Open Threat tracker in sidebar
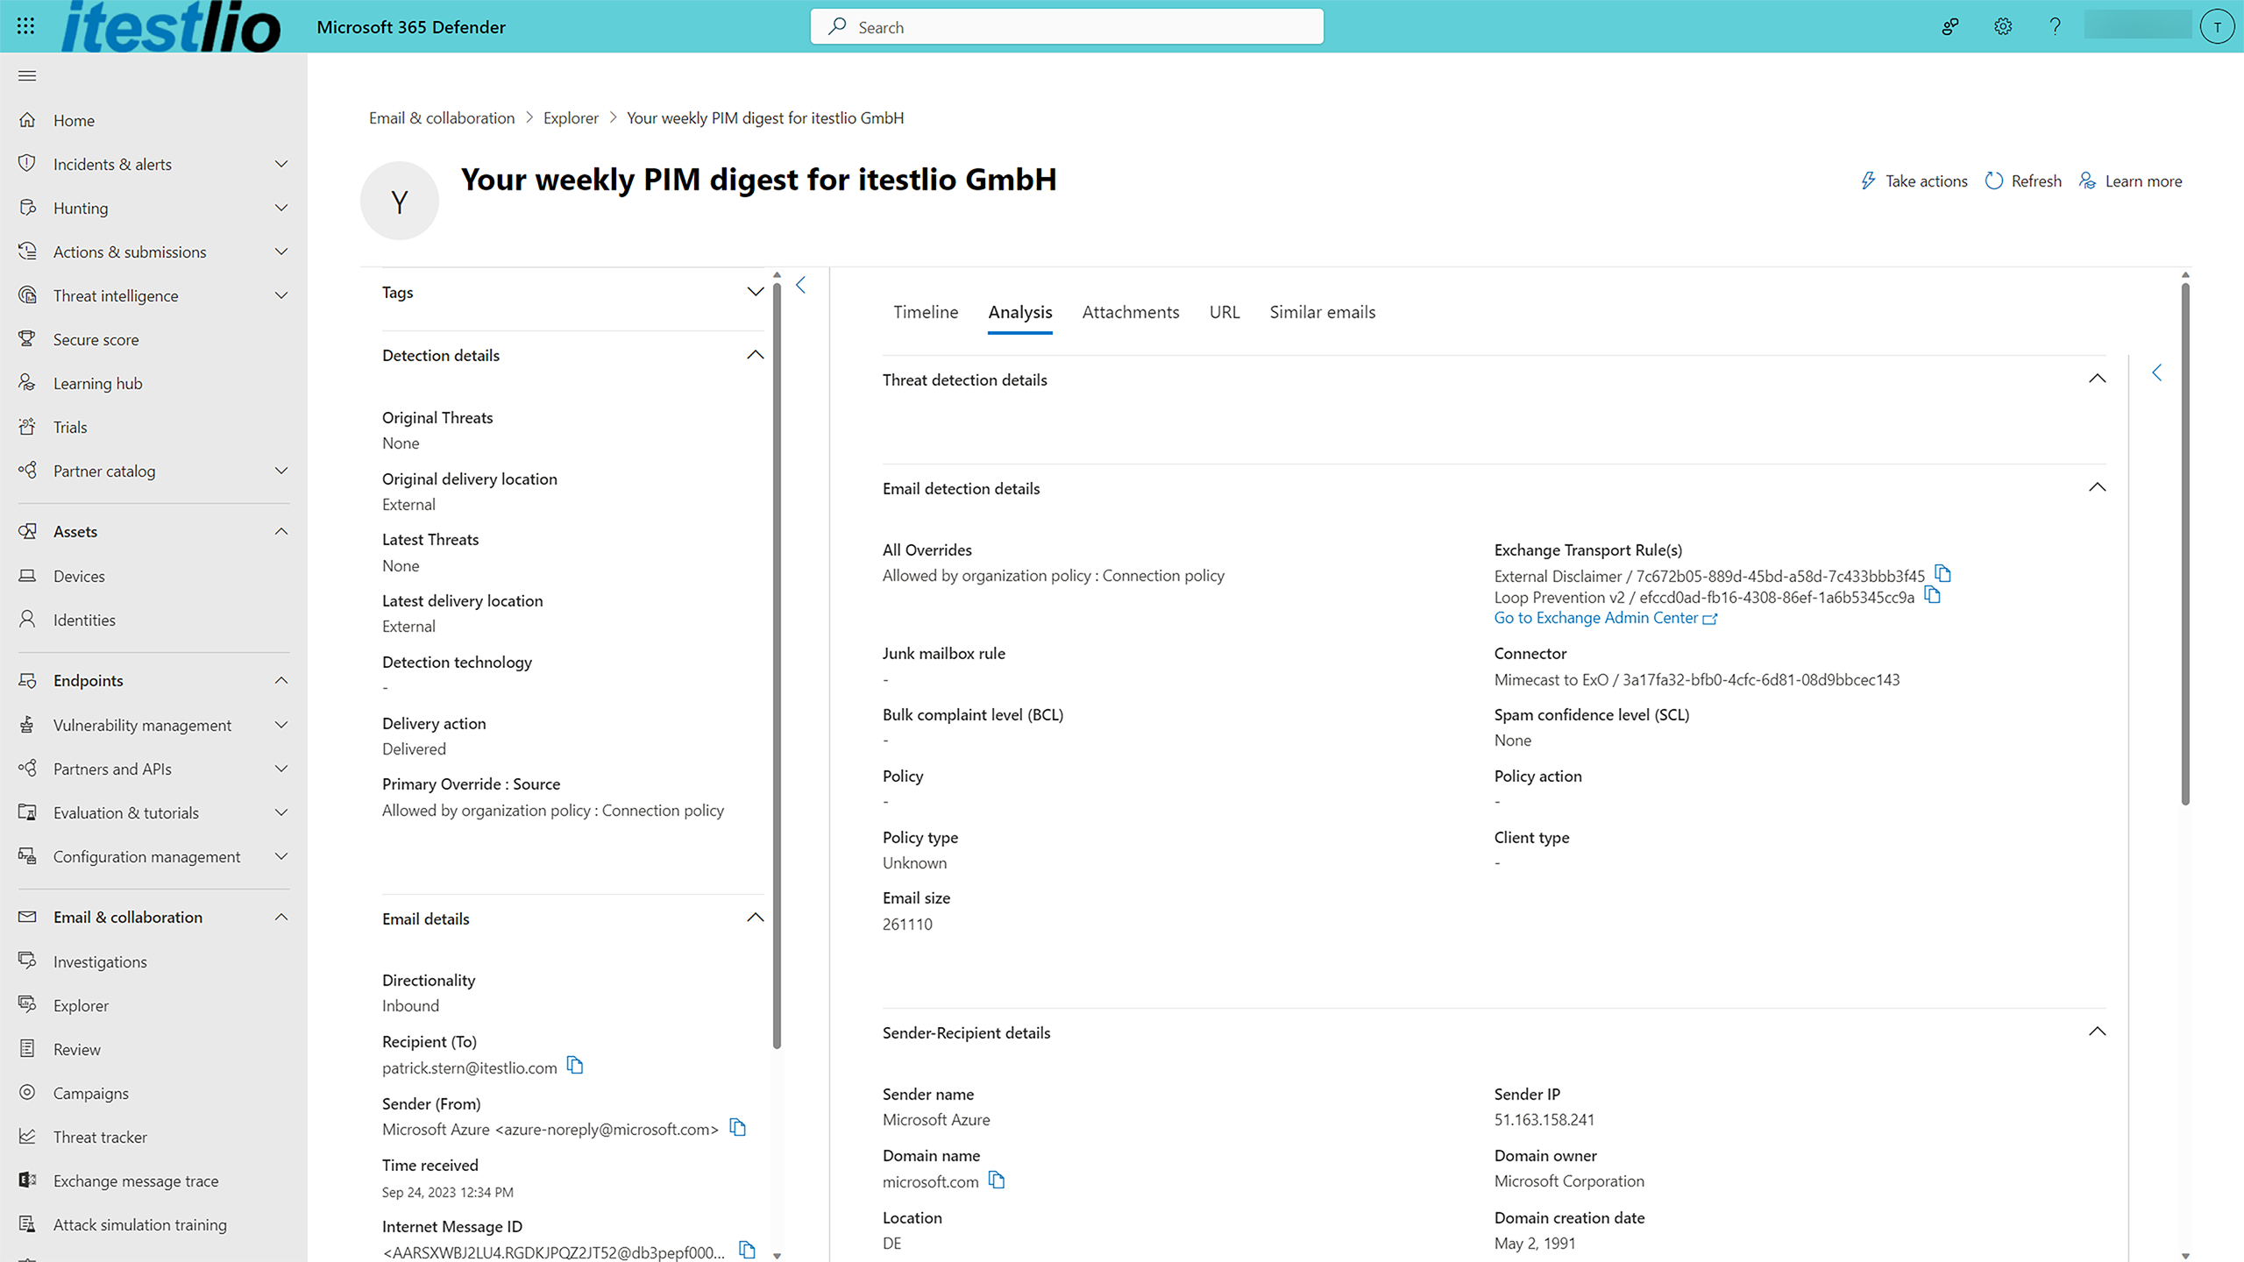Image resolution: width=2244 pixels, height=1262 pixels. (x=100, y=1137)
